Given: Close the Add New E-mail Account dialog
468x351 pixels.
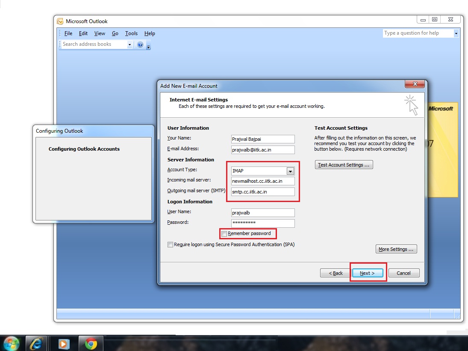Looking at the screenshot, I should (415, 84).
